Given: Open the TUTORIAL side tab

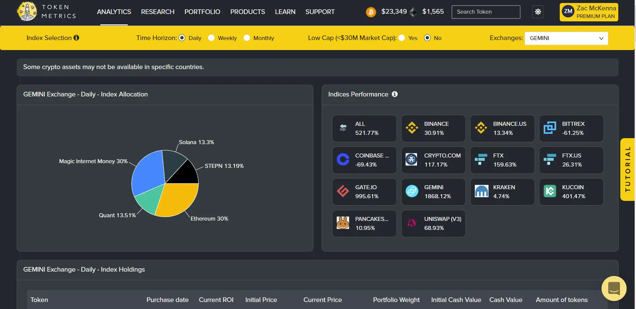Looking at the screenshot, I should click(628, 169).
